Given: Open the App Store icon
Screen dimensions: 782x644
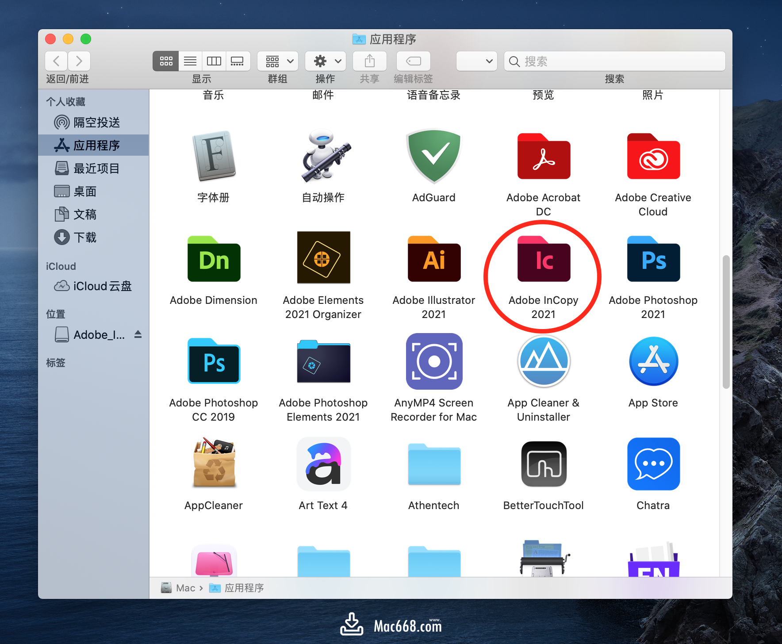Looking at the screenshot, I should [x=653, y=361].
